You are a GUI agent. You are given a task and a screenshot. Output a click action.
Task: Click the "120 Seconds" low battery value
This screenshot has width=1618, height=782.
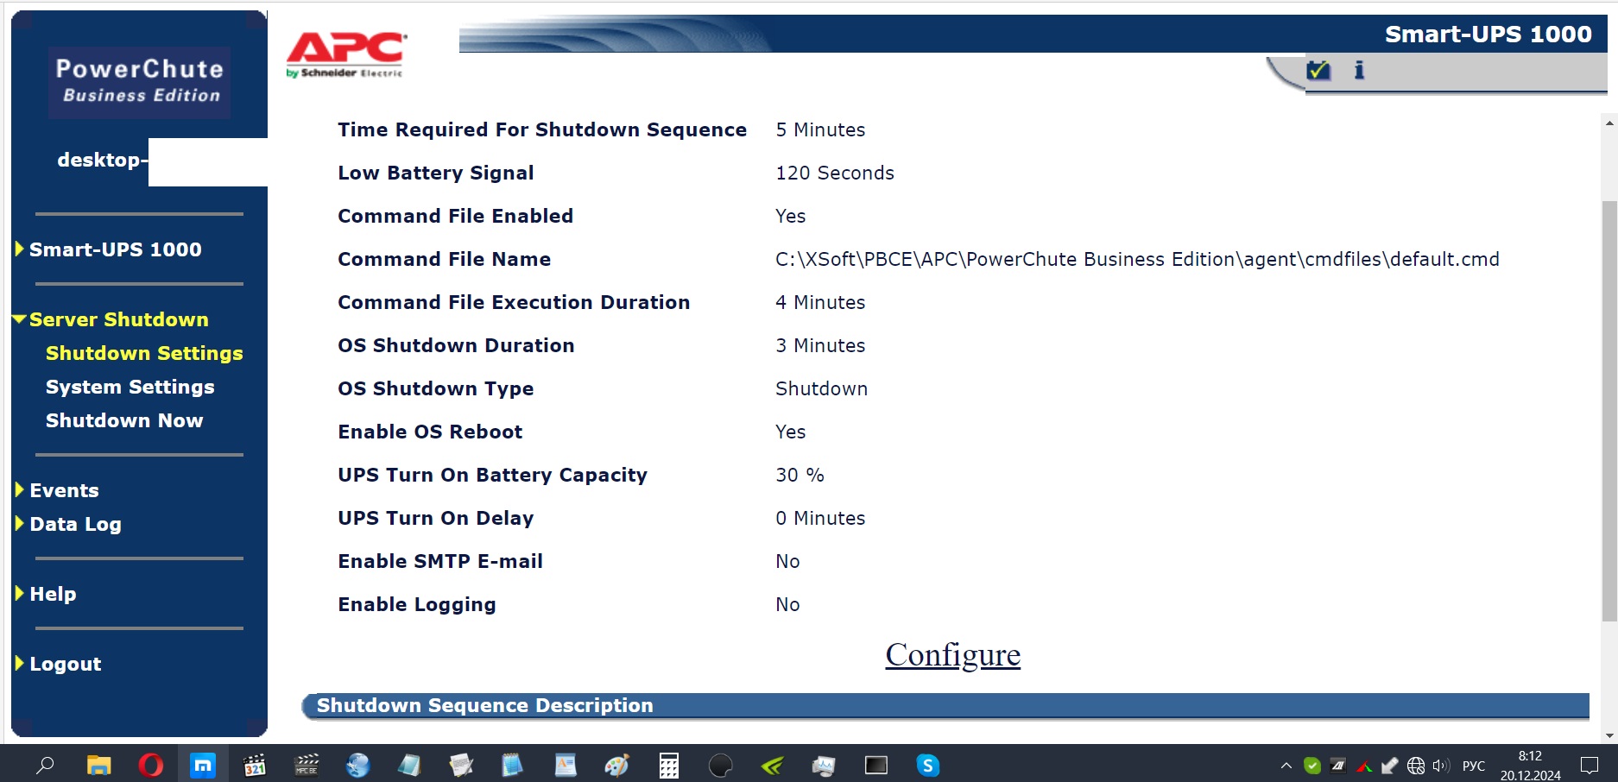pos(835,173)
